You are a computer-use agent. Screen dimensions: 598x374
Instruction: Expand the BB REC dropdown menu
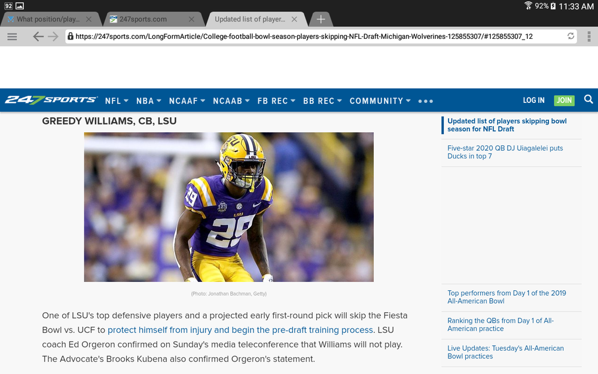click(x=323, y=101)
